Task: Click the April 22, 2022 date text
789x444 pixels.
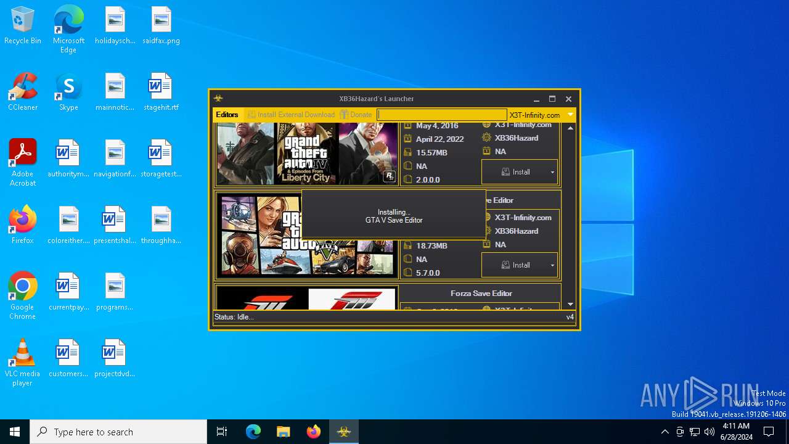Action: (439, 139)
